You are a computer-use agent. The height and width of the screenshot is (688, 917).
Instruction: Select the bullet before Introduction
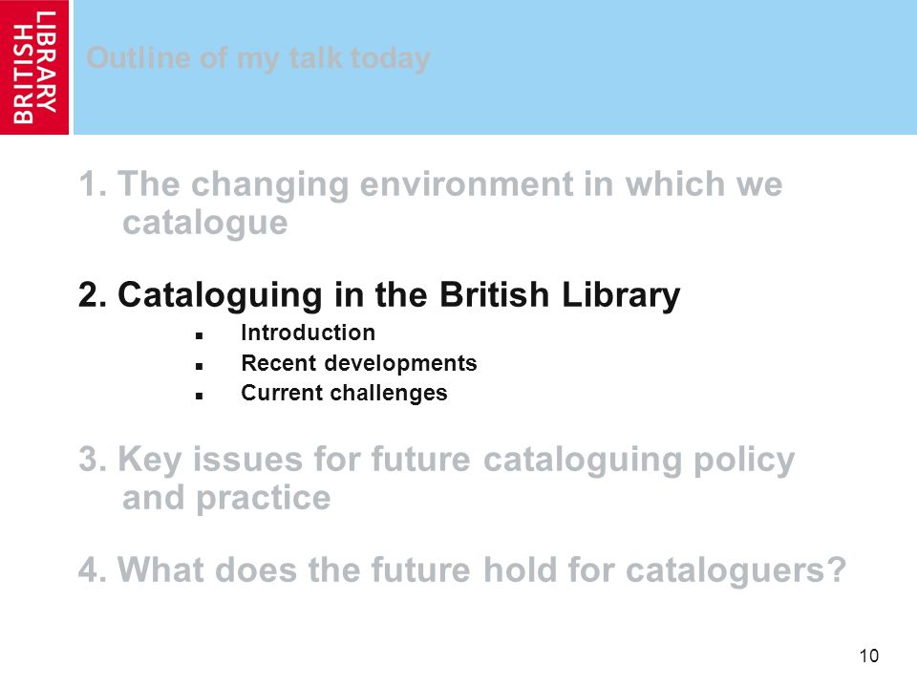200,335
